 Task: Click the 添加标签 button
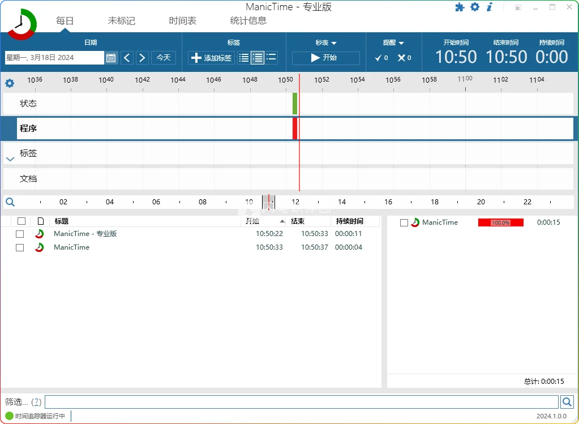click(x=211, y=58)
